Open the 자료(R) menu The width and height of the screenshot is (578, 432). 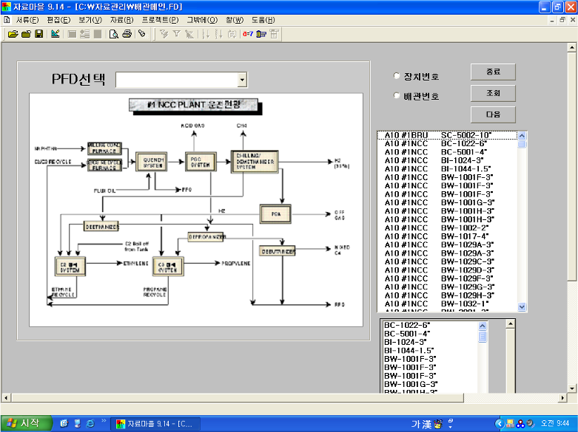121,19
